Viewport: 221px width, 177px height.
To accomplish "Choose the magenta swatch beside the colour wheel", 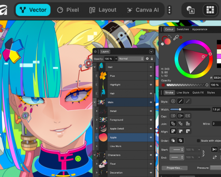I will point(219,56).
